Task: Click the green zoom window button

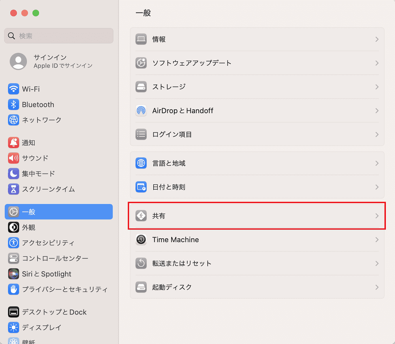Action: tap(36, 13)
